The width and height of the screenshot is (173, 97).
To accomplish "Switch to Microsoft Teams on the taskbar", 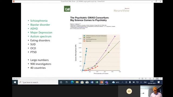I will [x=107, y=82].
